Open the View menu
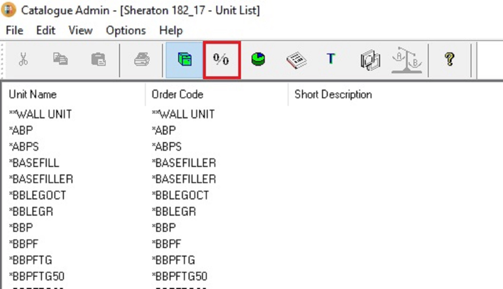 pyautogui.click(x=80, y=30)
